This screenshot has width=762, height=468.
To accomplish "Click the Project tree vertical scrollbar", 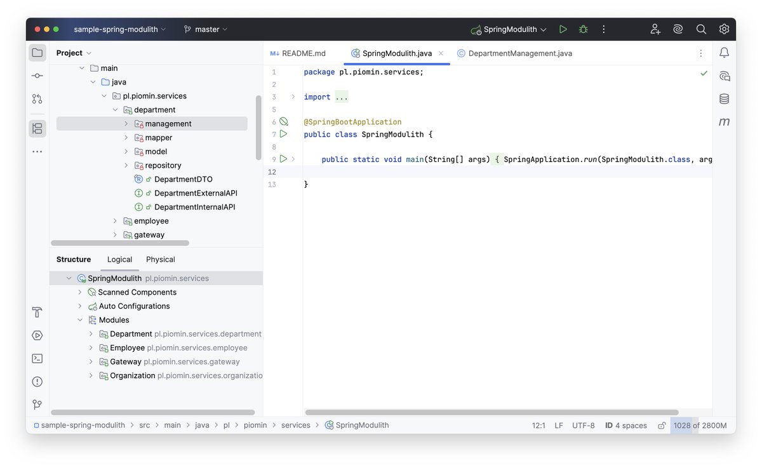I will 258,128.
